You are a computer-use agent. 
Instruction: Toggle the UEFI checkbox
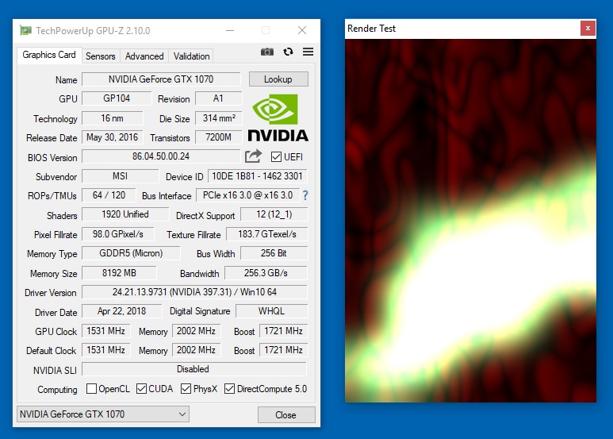[x=276, y=157]
